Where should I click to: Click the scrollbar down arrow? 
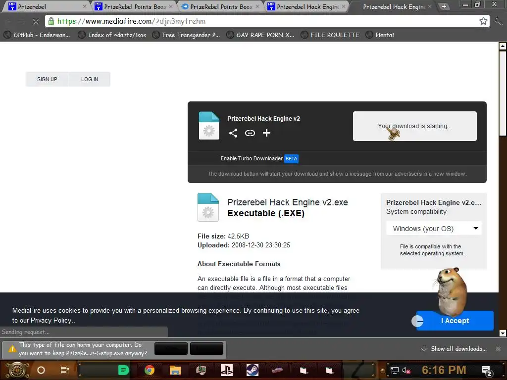coord(503,333)
